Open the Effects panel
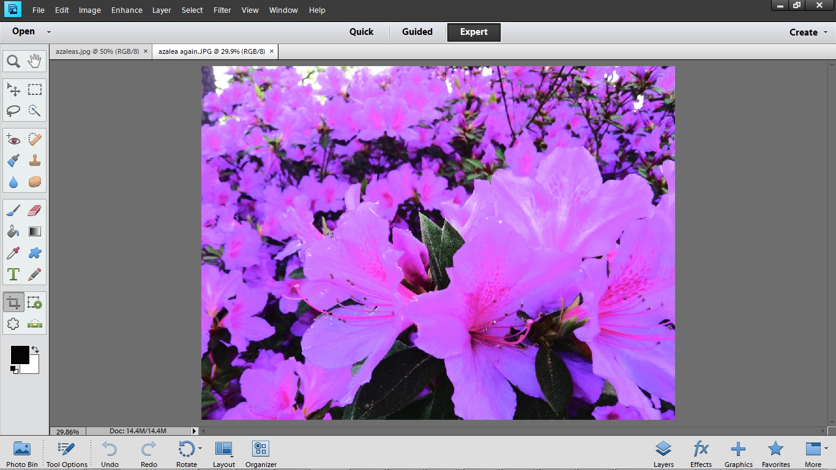 click(701, 454)
